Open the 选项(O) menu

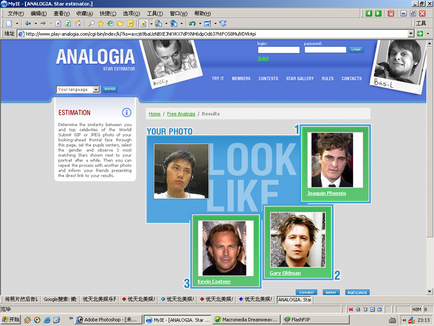[131, 13]
